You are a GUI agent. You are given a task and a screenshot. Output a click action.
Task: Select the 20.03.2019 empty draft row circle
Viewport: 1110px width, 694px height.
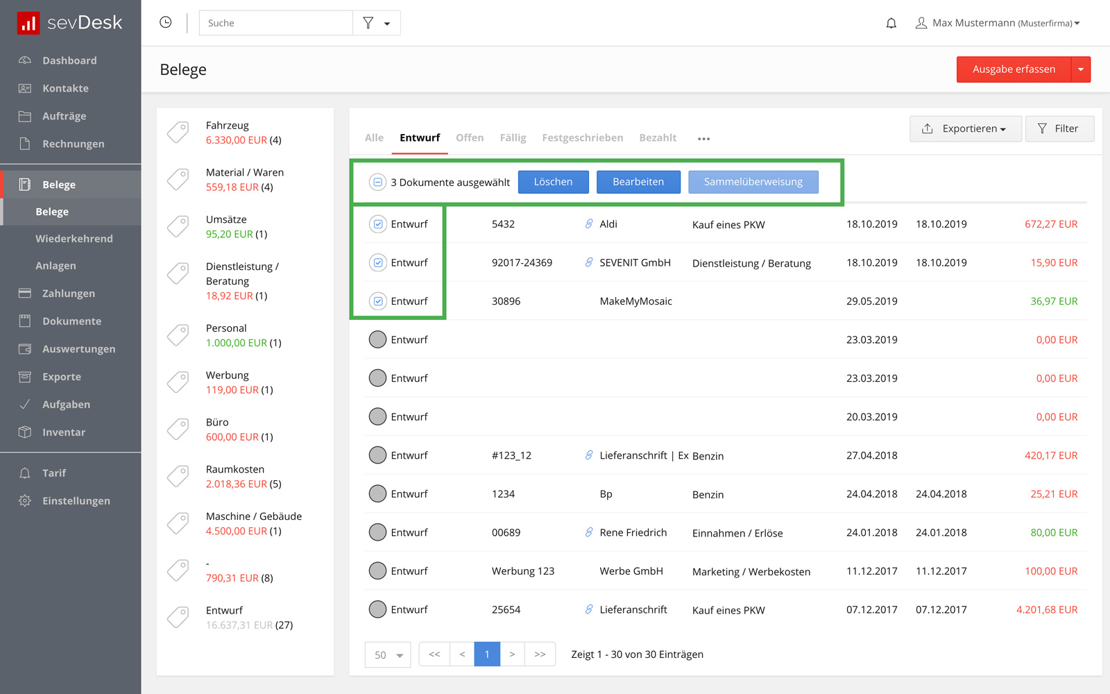pos(377,416)
